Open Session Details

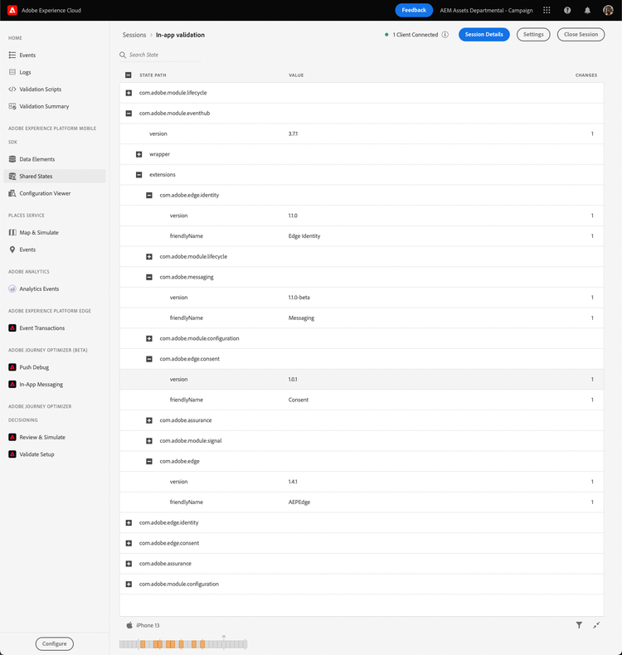[484, 35]
